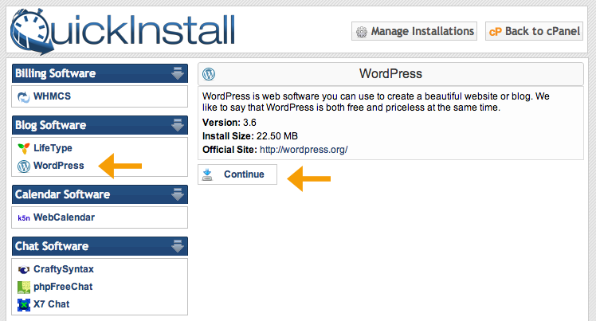Click the WordPress logo in the details header
Image resolution: width=596 pixels, height=321 pixels.
209,74
